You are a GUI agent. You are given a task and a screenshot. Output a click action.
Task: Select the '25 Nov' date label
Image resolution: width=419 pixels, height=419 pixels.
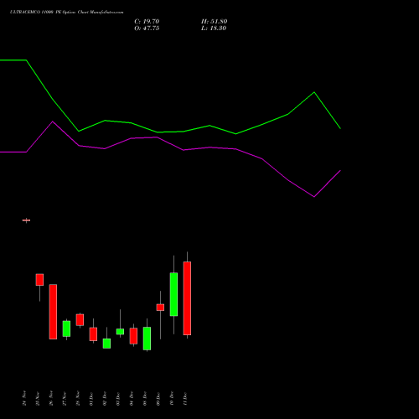(38, 399)
